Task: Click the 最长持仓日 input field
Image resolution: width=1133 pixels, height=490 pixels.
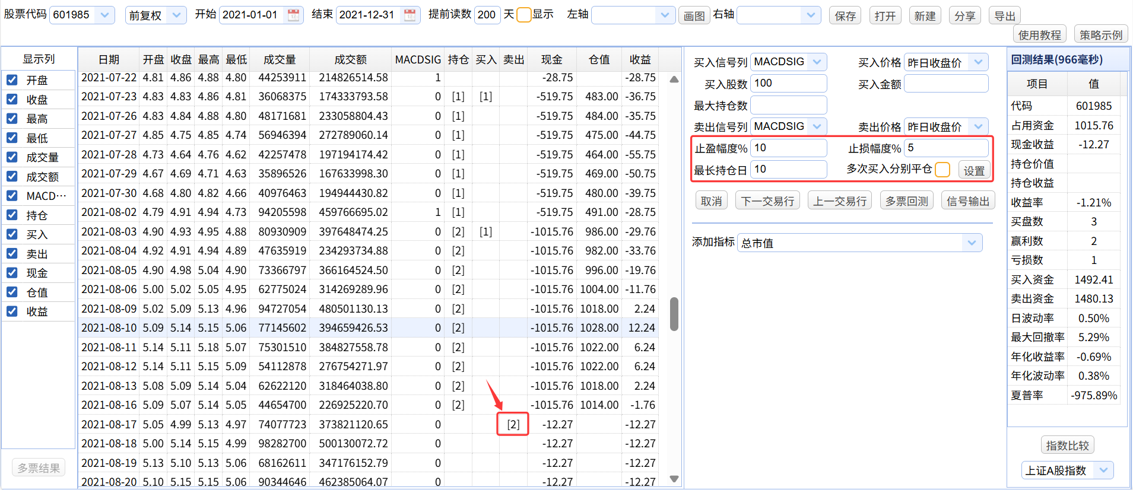Action: click(x=789, y=169)
